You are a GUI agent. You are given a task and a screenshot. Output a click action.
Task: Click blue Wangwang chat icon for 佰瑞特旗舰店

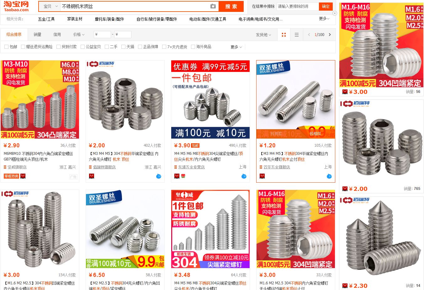pos(159,176)
